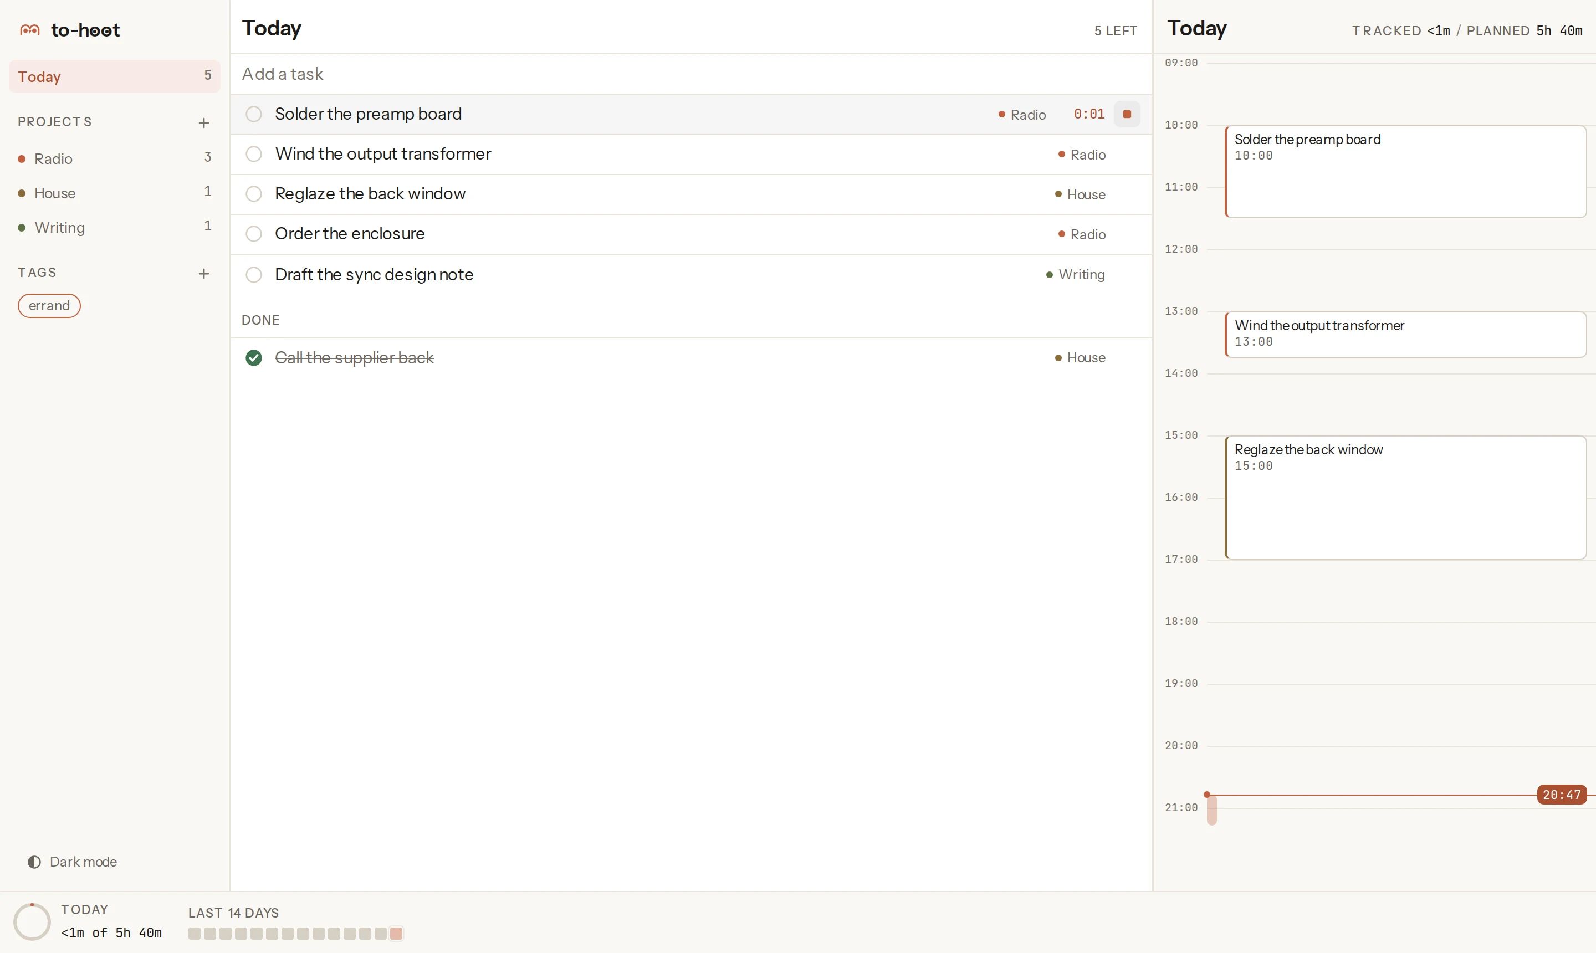Focus the Add a task field
1596x953 pixels.
click(x=690, y=74)
